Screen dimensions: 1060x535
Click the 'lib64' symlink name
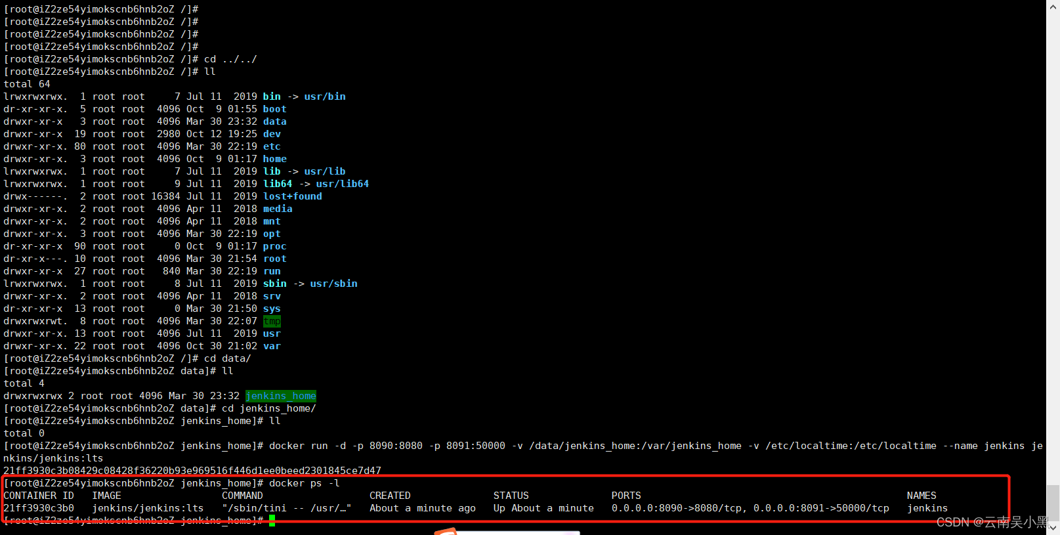278,184
